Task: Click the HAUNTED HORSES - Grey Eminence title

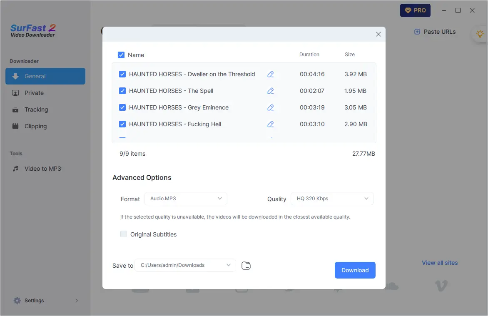Action: [x=179, y=107]
